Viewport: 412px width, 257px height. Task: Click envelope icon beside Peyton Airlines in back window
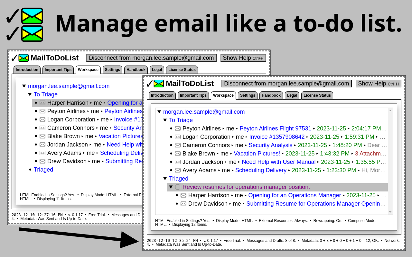pos(42,111)
